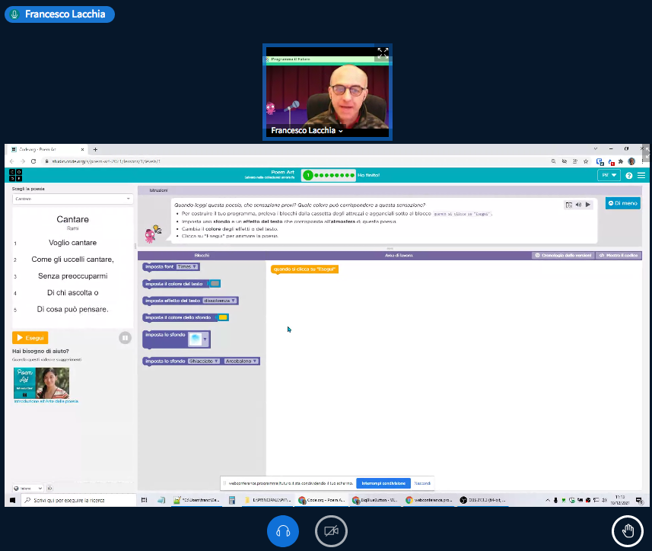Click the translate page icon in address bar
Image resolution: width=652 pixels, height=551 pixels.
(x=574, y=161)
